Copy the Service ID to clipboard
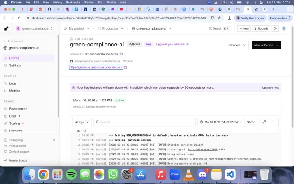 click(x=121, y=54)
